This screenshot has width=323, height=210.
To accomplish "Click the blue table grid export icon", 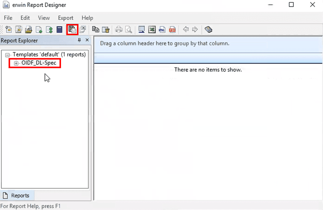I will tap(141, 29).
